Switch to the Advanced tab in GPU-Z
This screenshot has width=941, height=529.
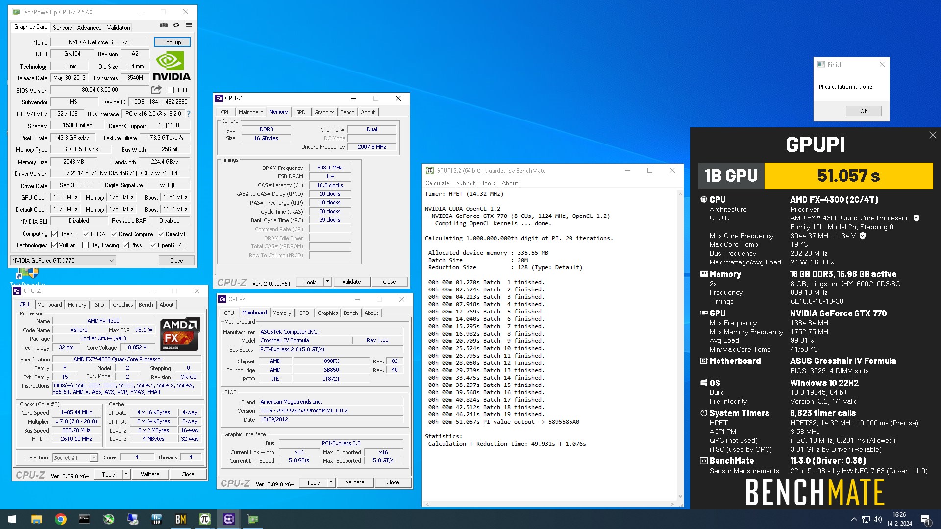point(89,28)
